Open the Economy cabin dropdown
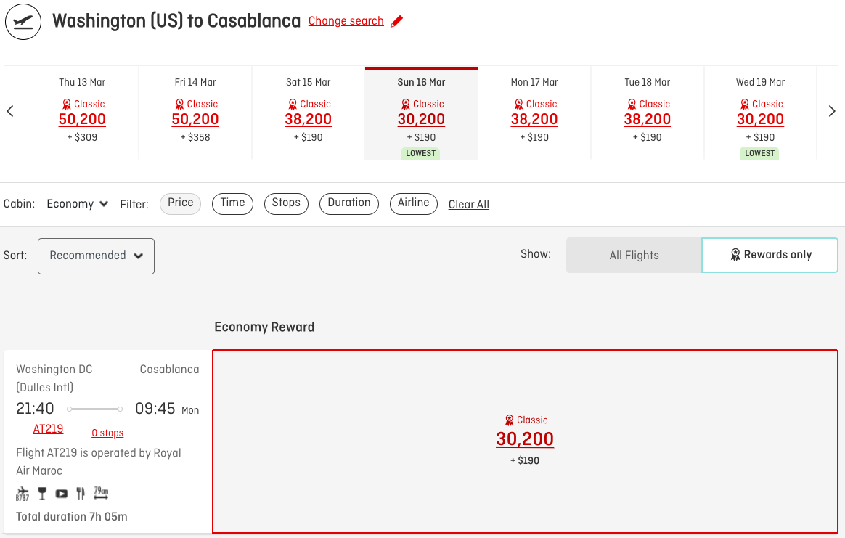 coord(78,204)
